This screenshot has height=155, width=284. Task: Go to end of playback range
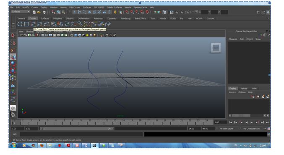pyautogui.click(x=268, y=122)
